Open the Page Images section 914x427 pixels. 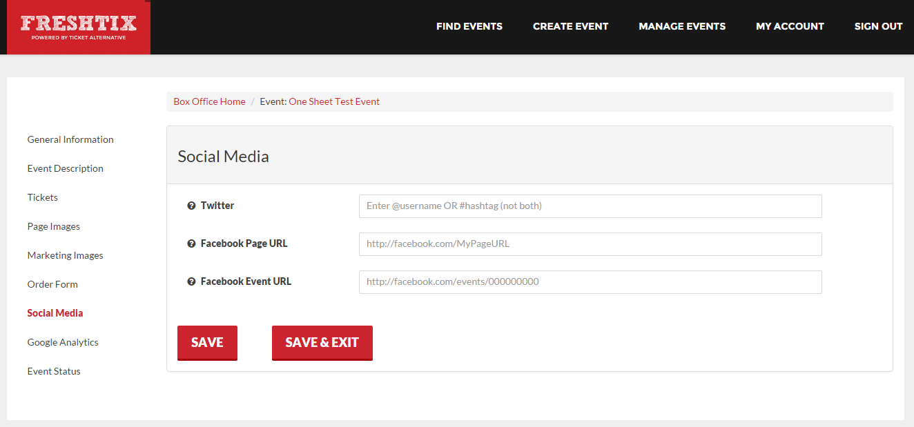tap(54, 226)
